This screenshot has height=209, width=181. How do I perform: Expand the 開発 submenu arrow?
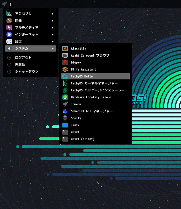click(53, 21)
